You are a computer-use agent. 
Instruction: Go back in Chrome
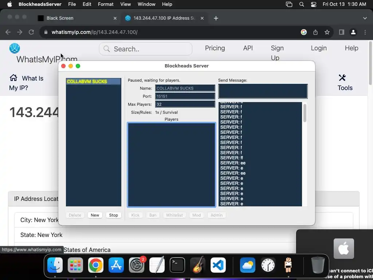[x=8, y=32]
